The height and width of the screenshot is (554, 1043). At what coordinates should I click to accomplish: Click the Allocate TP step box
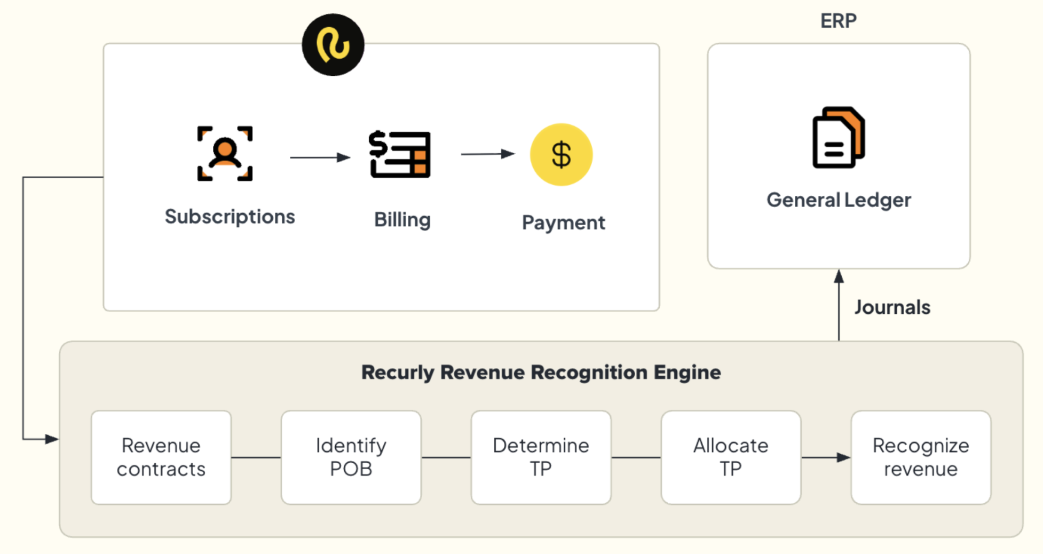coord(731,457)
